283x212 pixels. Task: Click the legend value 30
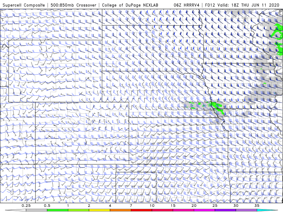pos(236,206)
